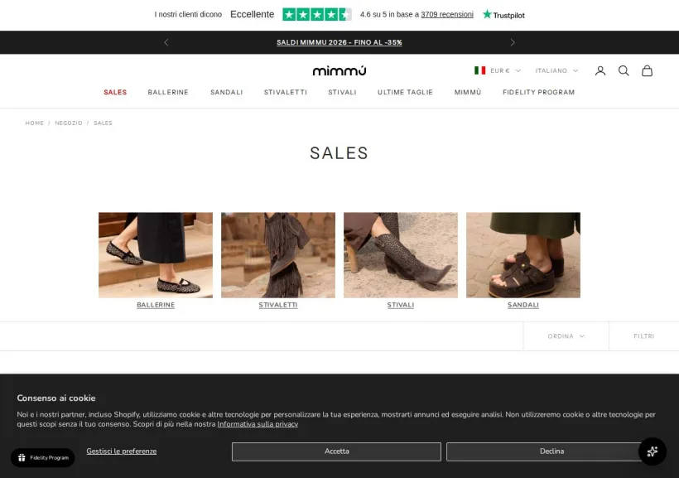Click the Stivaletti fringe boot thumbnail
This screenshot has height=478, width=679.
click(278, 255)
